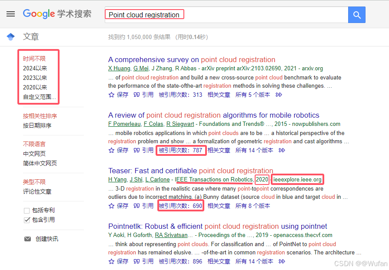Click 引用 label on Pointnetlk result

148,261
